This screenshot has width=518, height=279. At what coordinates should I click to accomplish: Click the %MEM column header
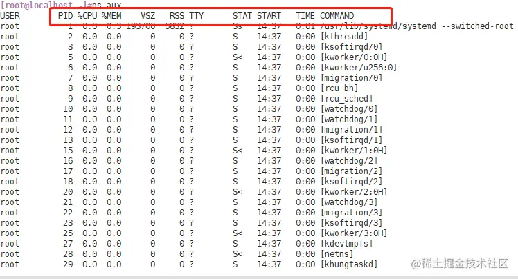point(111,16)
